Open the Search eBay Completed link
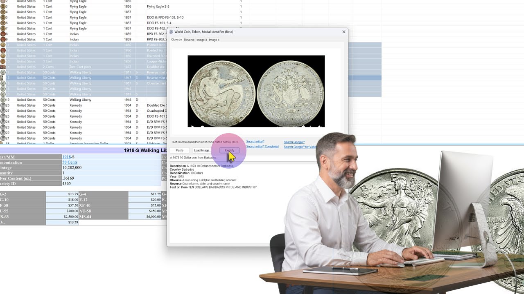The width and height of the screenshot is (524, 294). coord(262,147)
